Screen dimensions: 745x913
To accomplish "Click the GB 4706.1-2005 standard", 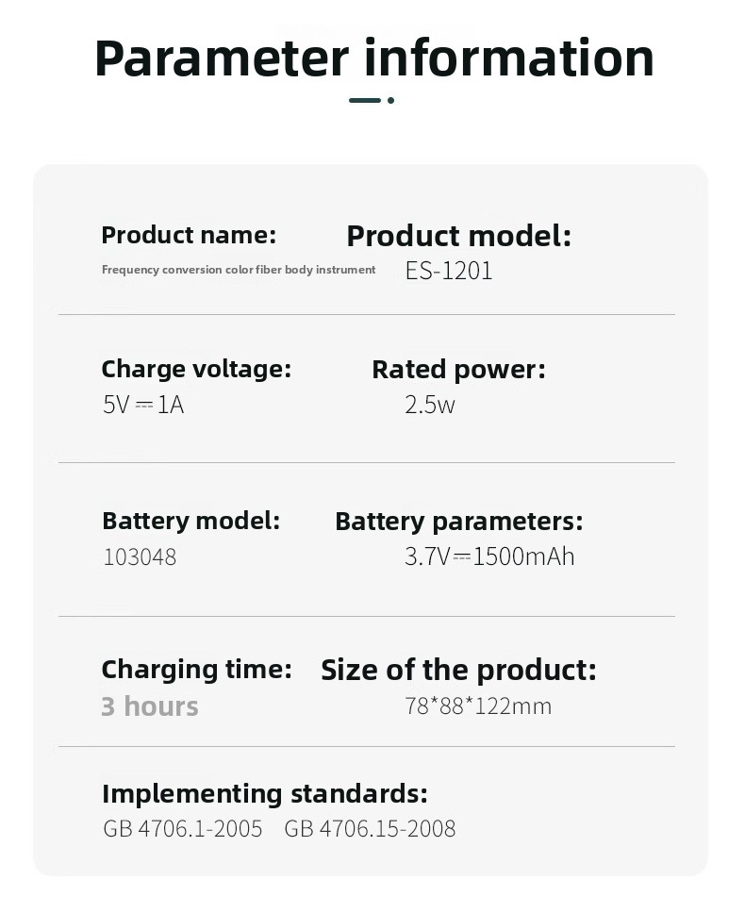I will [x=183, y=829].
